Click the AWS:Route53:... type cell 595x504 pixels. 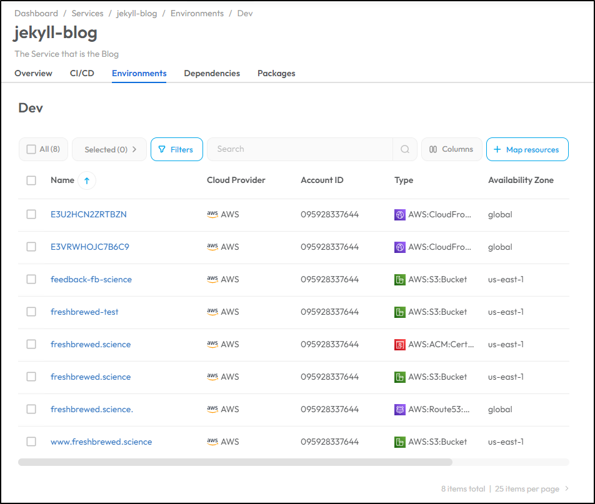[x=432, y=409]
